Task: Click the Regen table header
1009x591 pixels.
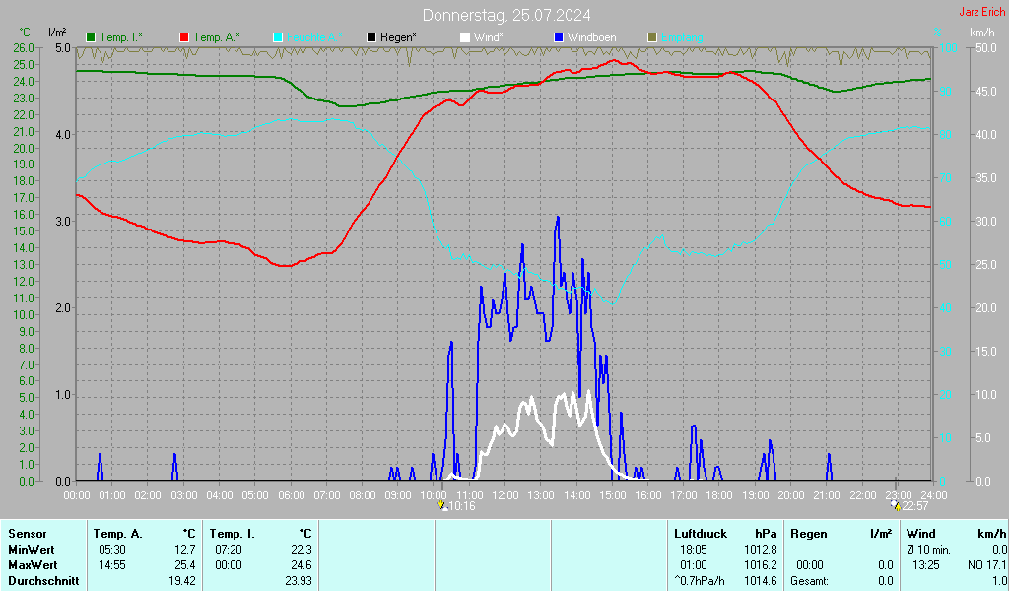Action: click(x=809, y=534)
